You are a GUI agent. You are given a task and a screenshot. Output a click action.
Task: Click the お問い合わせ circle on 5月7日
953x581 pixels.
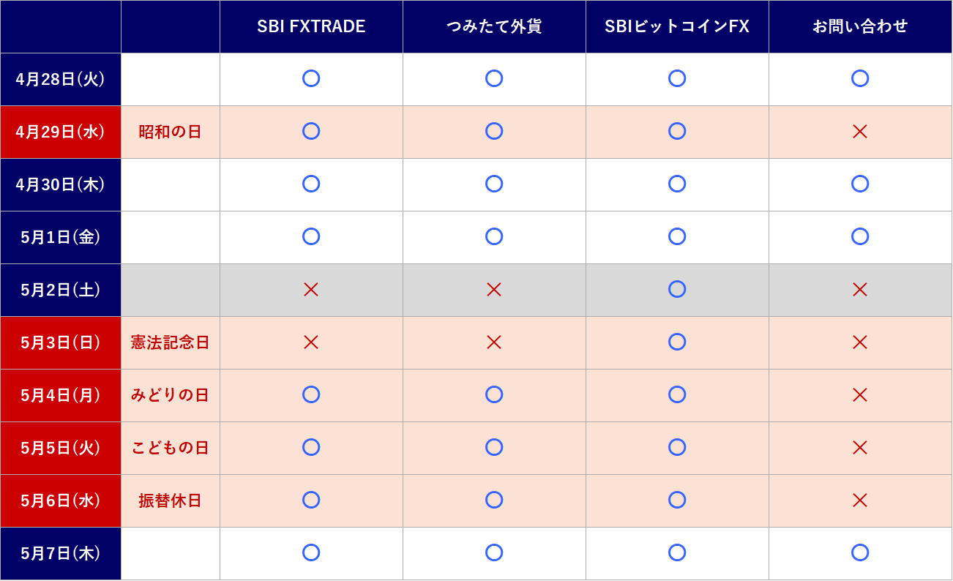[860, 552]
